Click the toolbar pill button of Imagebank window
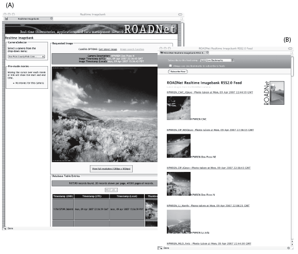Viewport: 298px width, 254px height. [x=180, y=14]
